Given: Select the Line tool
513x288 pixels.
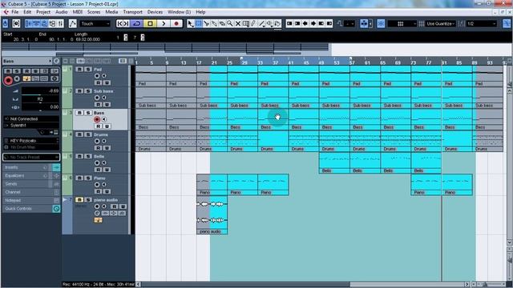Looking at the screenshot, I should point(261,23).
